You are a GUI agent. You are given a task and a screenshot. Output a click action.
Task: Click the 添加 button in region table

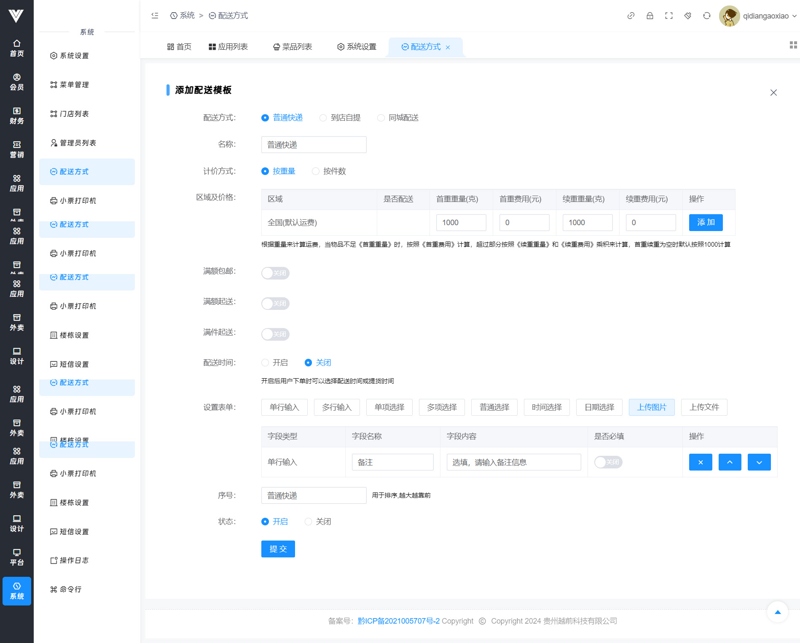coord(706,223)
